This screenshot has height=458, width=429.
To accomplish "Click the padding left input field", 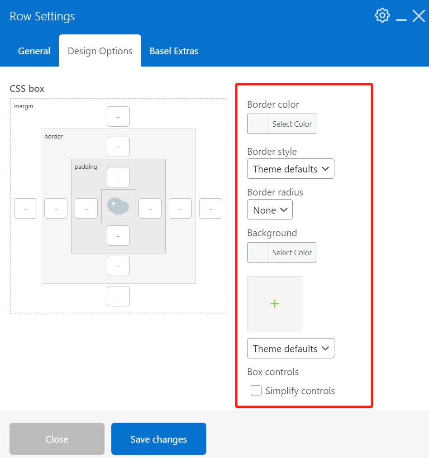I will [86, 209].
